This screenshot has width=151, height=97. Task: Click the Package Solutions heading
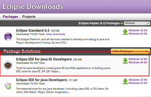pos(22,51)
